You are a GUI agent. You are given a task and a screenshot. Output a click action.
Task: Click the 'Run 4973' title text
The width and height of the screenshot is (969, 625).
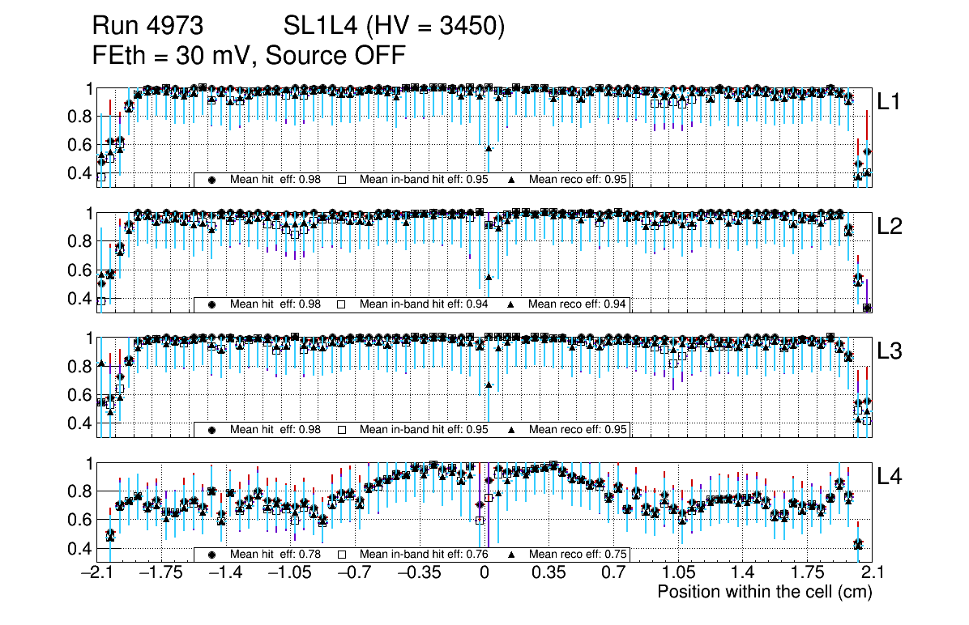pos(147,27)
